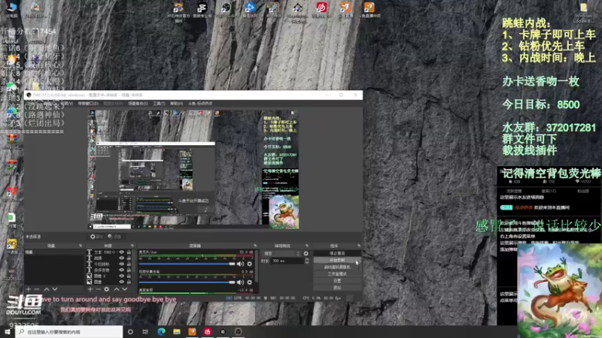Open the Windows Start menu
The width and height of the screenshot is (602, 338).
point(7,331)
